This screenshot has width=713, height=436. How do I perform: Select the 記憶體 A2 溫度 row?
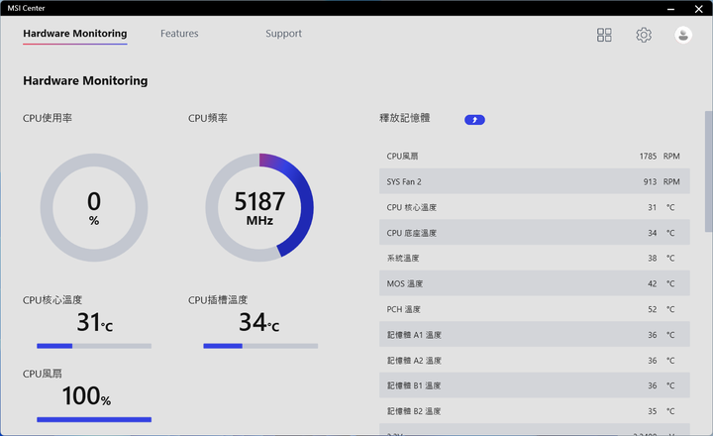(x=535, y=360)
